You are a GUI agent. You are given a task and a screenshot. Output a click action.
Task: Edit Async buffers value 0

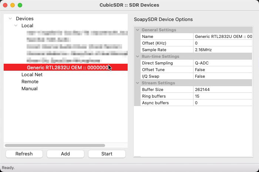[223, 103]
